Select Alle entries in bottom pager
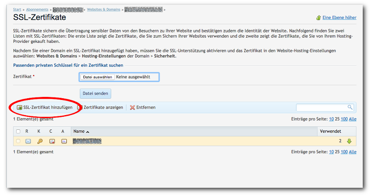 point(353,152)
